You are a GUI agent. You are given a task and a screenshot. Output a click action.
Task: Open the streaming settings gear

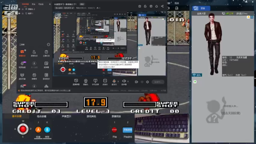tap(148, 82)
